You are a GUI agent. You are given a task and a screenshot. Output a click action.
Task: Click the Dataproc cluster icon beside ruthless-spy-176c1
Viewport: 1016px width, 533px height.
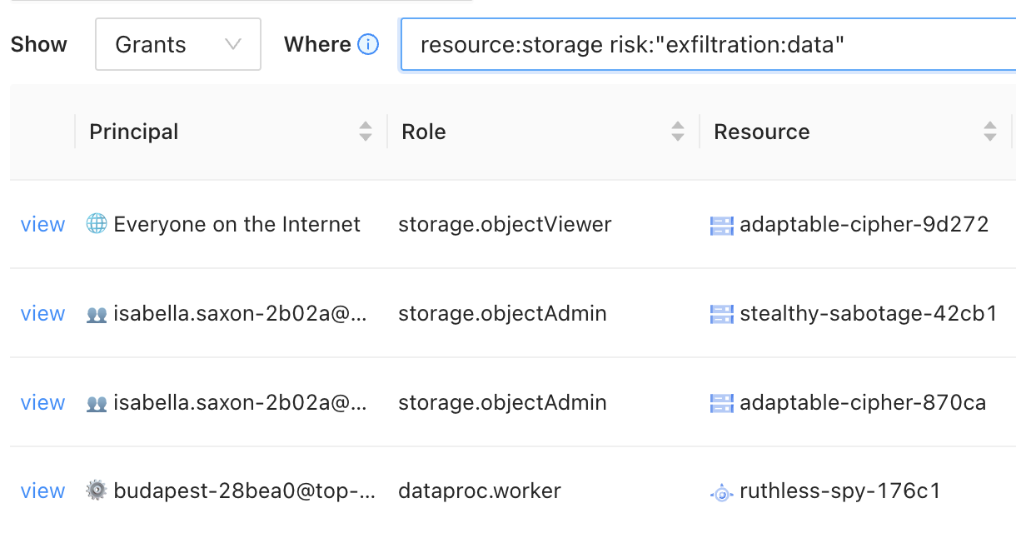coord(721,491)
